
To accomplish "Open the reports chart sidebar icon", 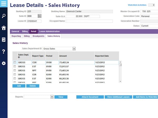I will [4, 40].
